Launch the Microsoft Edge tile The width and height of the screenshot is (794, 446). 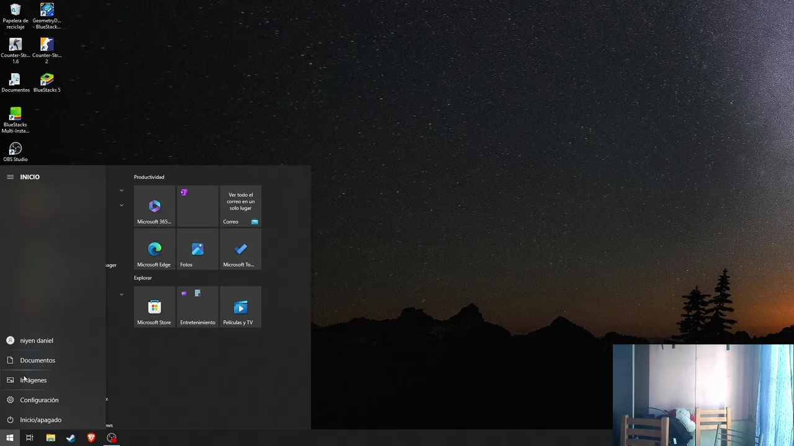154,249
